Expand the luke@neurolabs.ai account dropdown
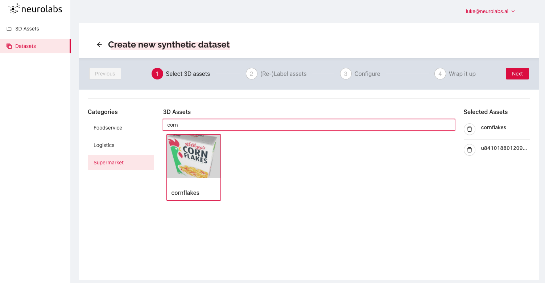Viewport: 545px width, 283px height. tap(490, 11)
